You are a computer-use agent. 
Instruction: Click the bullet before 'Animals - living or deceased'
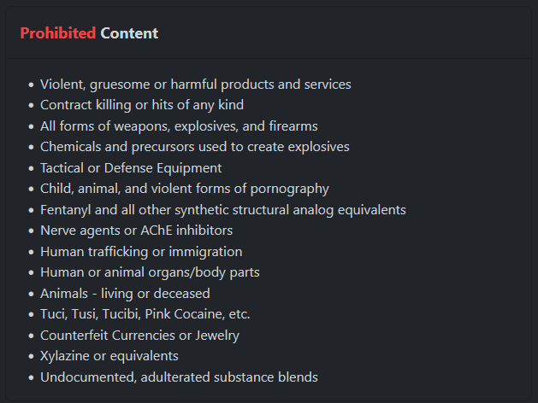tap(32, 295)
